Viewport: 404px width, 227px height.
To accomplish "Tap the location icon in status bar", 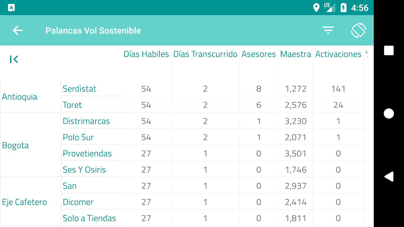I will coord(316,8).
